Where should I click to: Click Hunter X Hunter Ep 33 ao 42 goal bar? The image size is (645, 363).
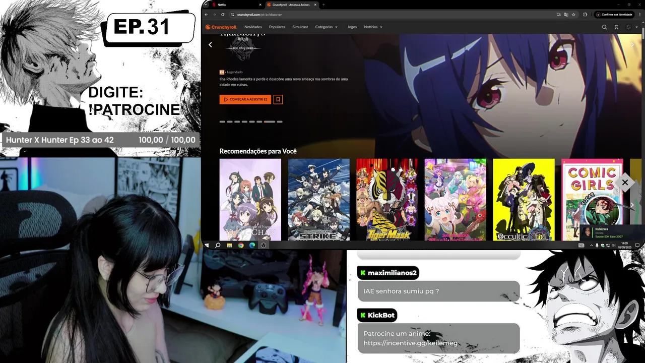(x=100, y=140)
